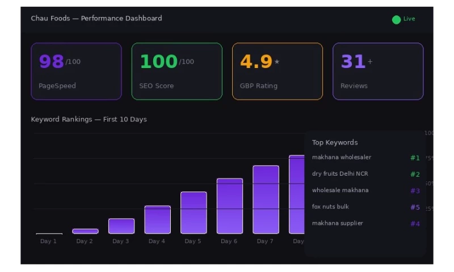The width and height of the screenshot is (454, 272).
Task: Click the Day 7 bar
Action: point(266,199)
